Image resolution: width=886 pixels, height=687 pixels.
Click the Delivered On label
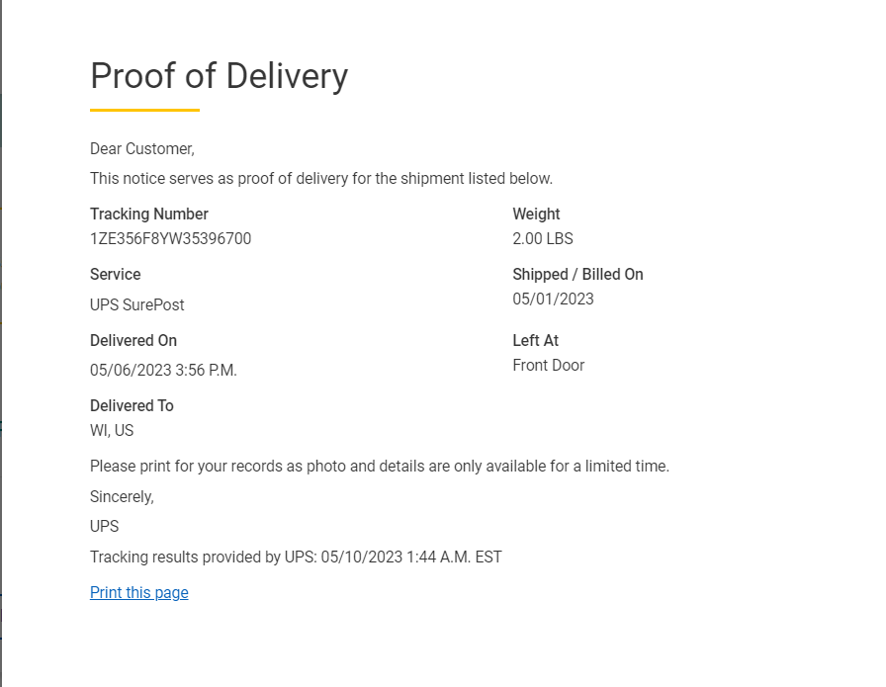click(x=133, y=340)
